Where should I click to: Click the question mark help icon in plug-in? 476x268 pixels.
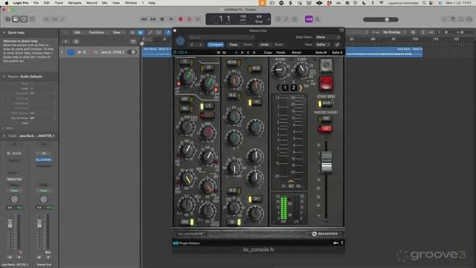tap(342, 243)
